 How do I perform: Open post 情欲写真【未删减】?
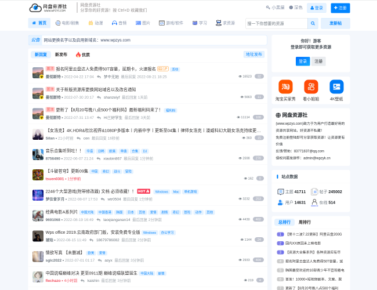[64, 252]
